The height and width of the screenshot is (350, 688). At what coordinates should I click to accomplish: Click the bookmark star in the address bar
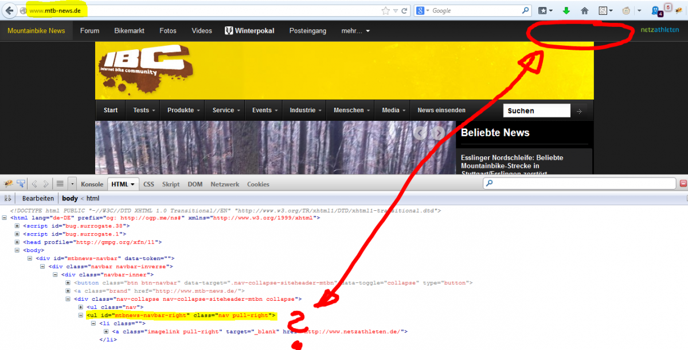(x=386, y=10)
